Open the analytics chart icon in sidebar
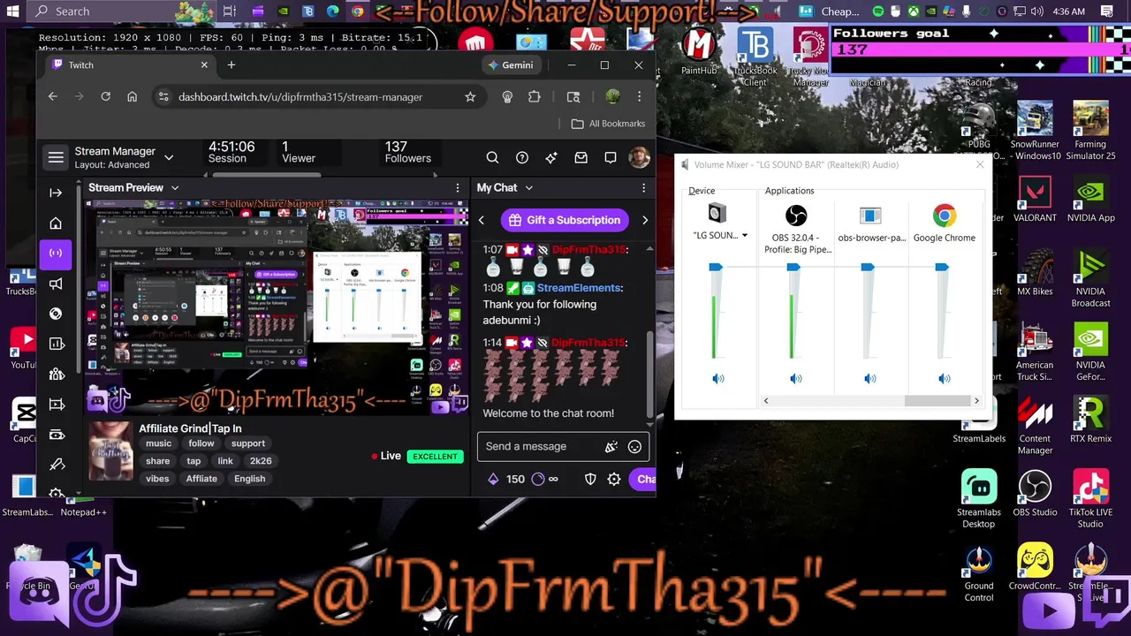The height and width of the screenshot is (636, 1131). point(56,344)
